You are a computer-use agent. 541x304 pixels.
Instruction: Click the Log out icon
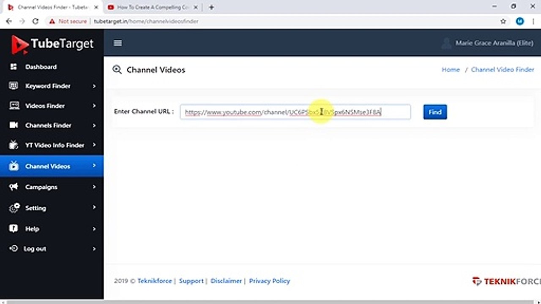coord(14,248)
